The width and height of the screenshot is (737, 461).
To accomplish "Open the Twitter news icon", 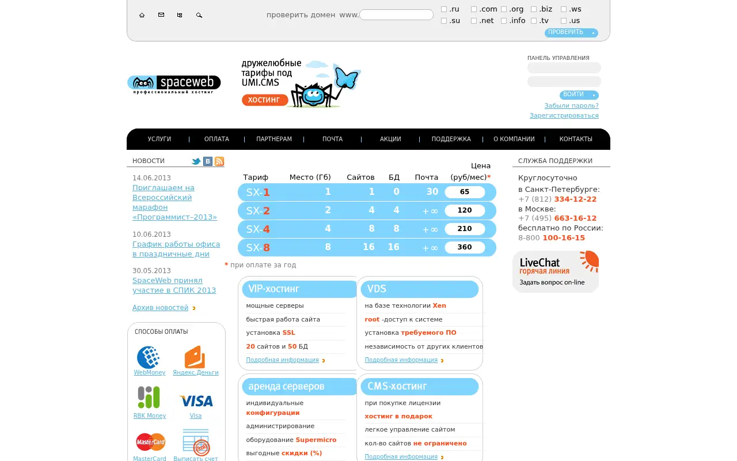I will 196,161.
